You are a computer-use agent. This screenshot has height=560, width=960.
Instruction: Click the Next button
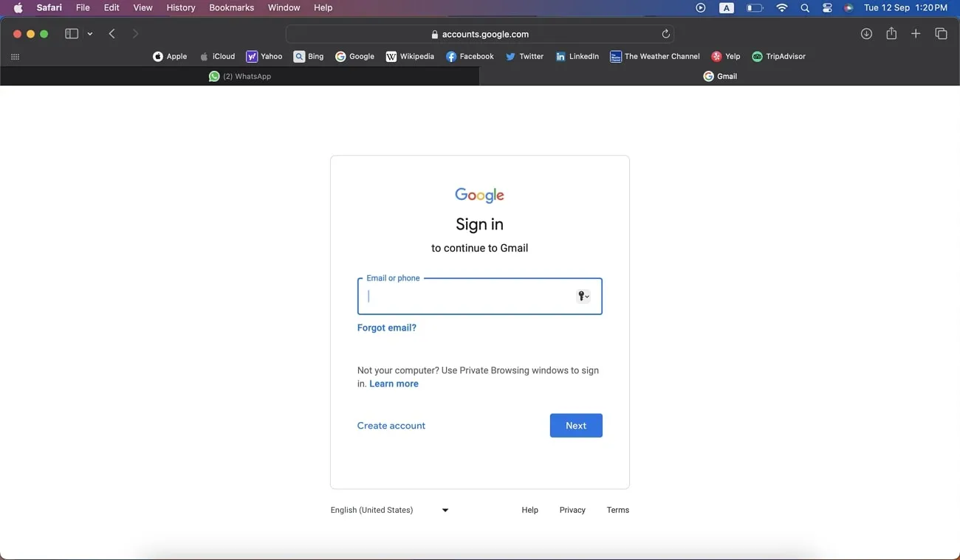click(x=576, y=425)
